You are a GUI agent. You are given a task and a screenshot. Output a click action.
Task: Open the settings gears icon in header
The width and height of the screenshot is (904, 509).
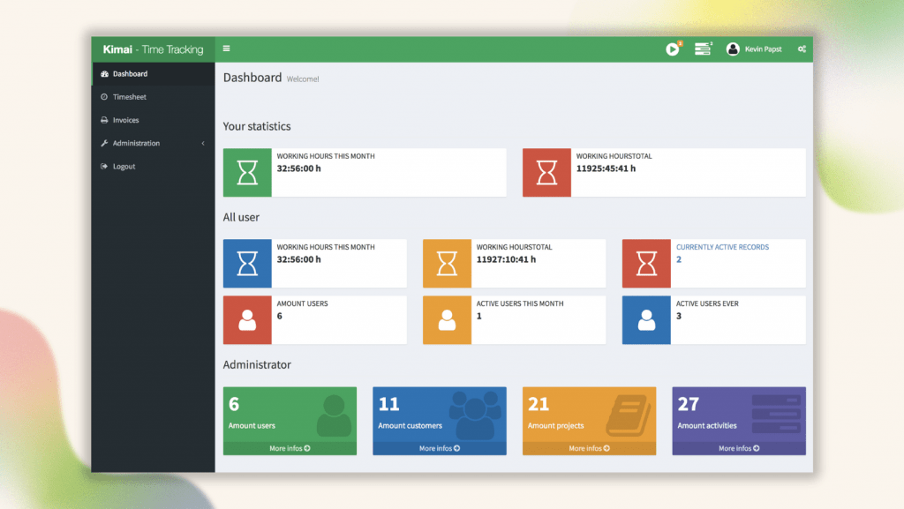tap(802, 49)
